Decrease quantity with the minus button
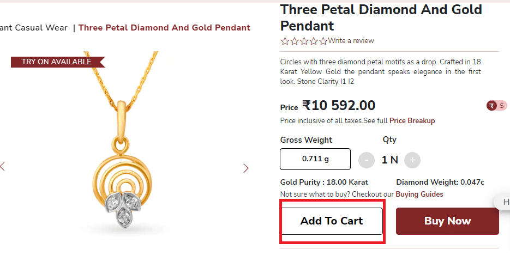 tap(367, 160)
